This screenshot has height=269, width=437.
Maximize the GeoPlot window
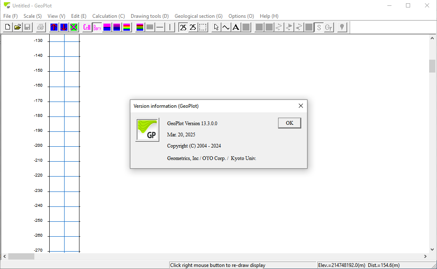coord(408,5)
